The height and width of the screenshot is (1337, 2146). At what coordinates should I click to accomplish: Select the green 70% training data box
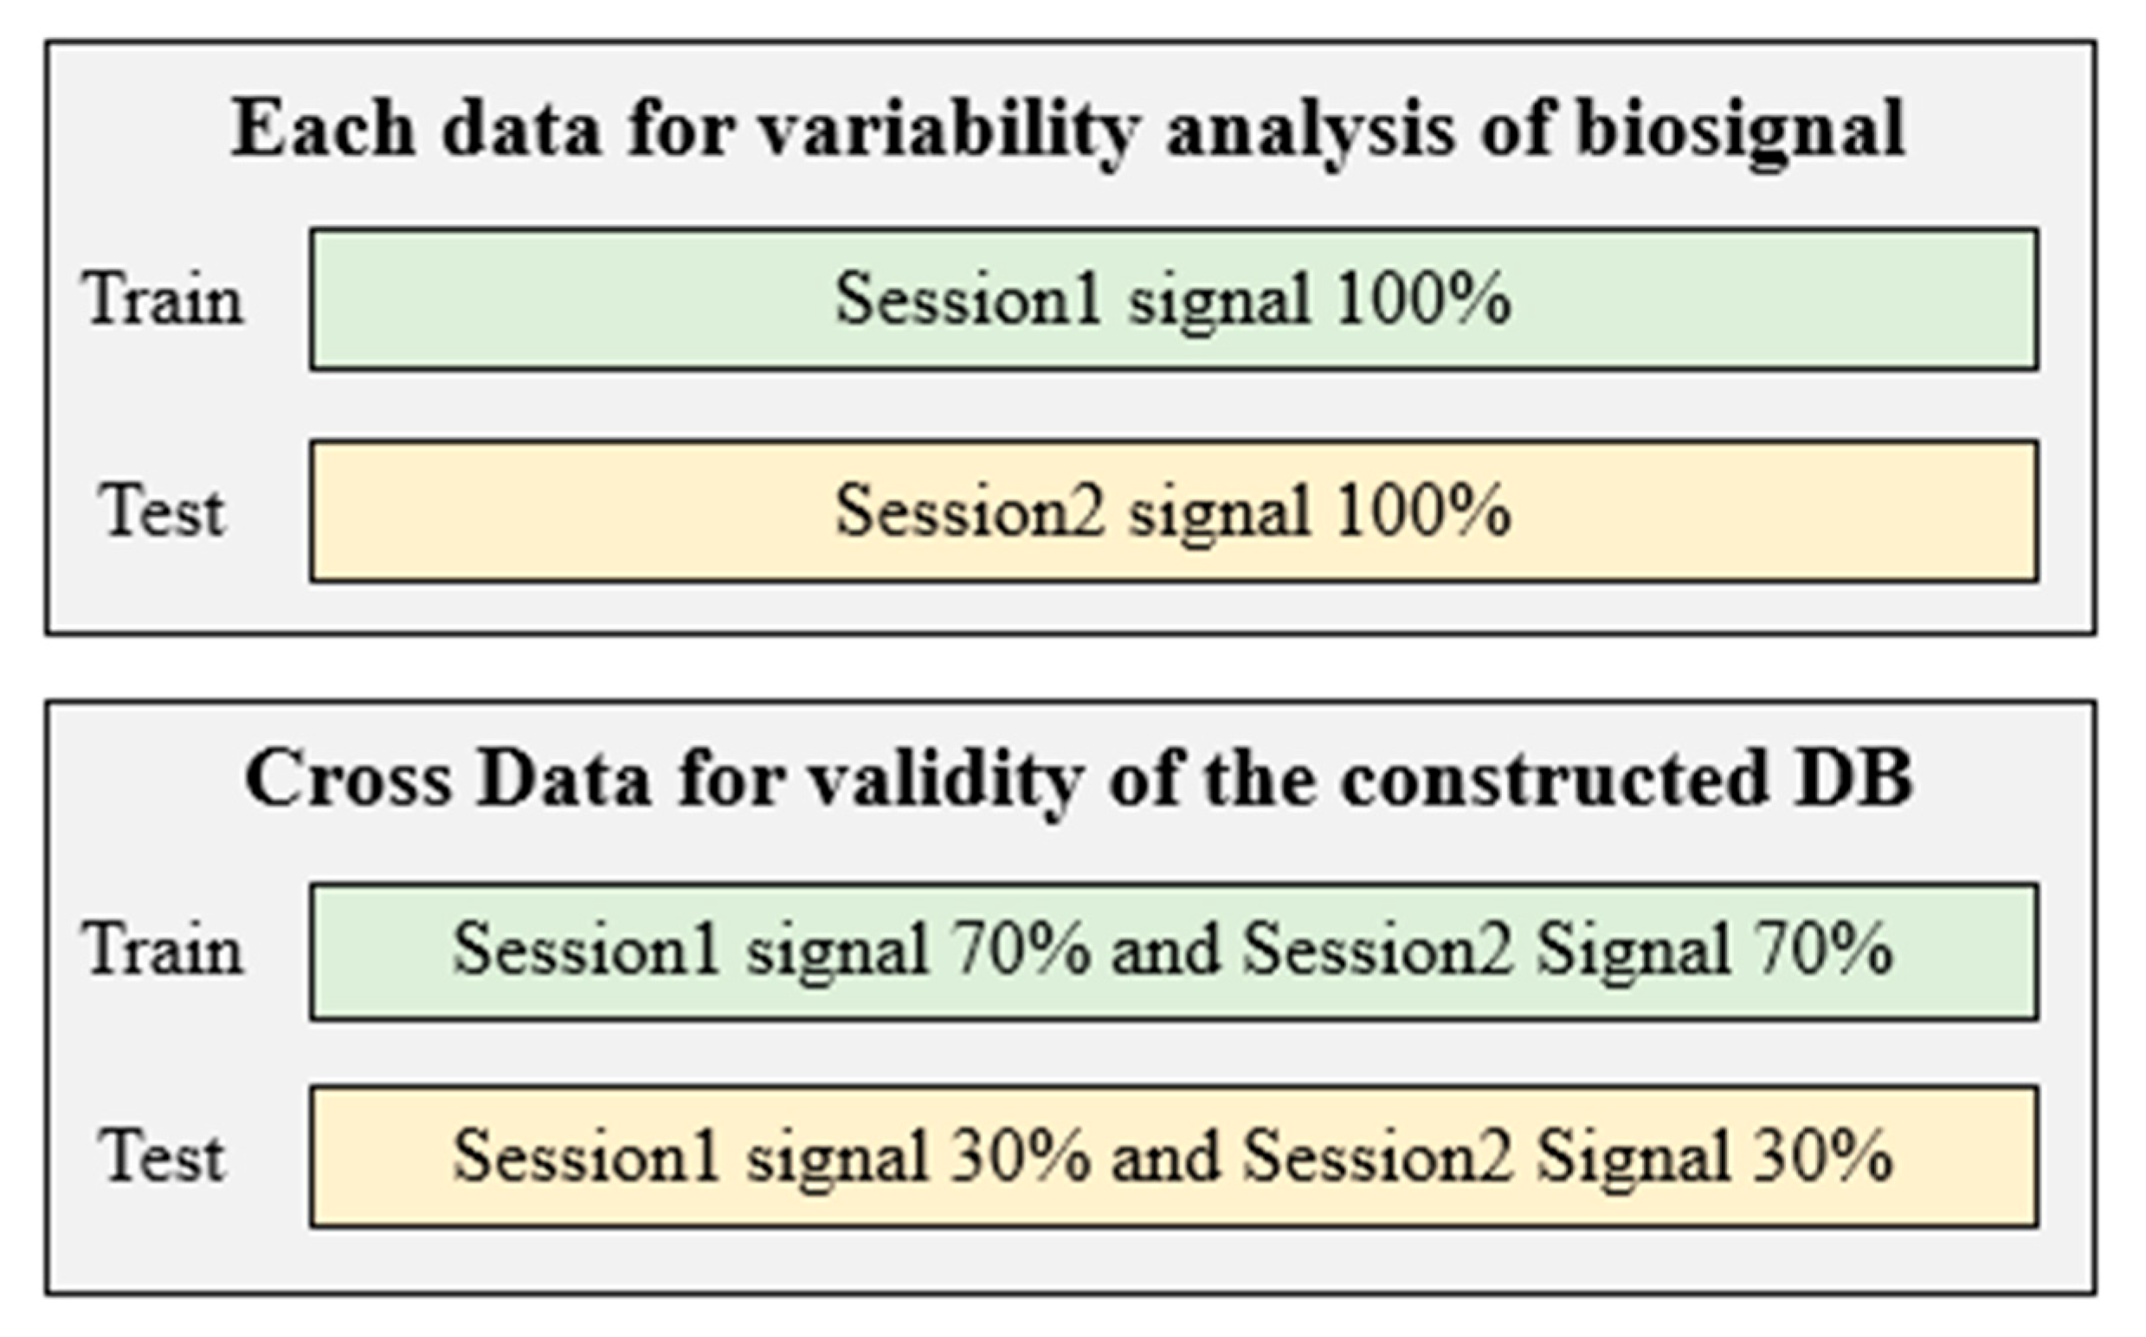click(x=1174, y=950)
